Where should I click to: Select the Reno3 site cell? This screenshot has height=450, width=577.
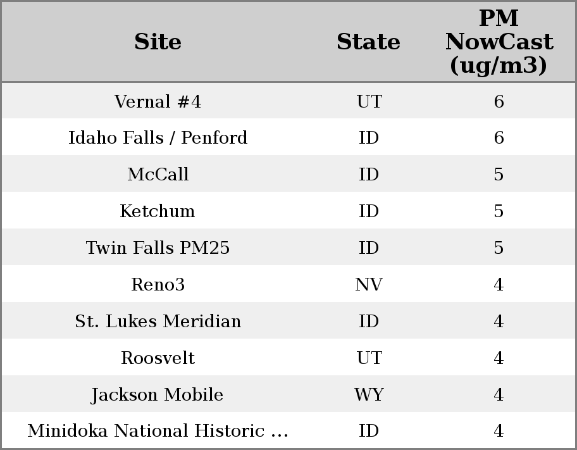tap(158, 285)
